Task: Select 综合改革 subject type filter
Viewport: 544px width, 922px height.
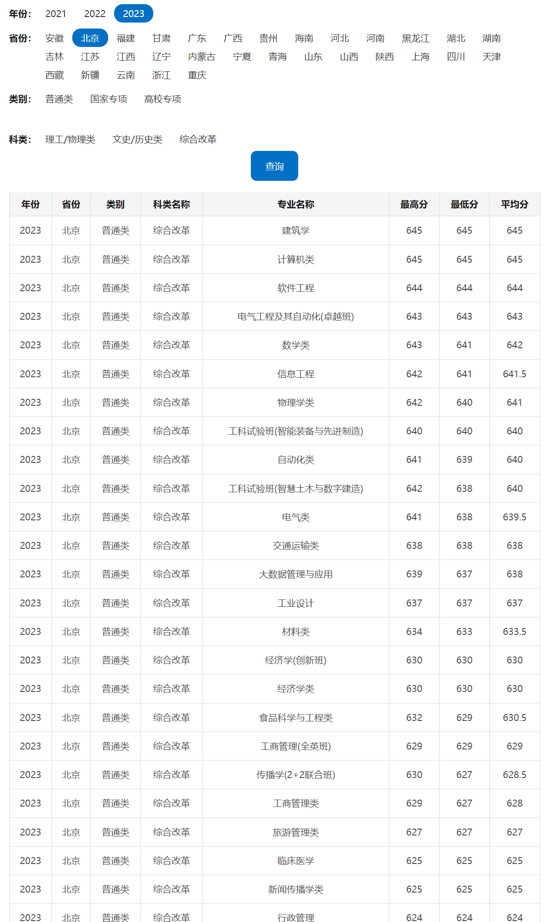Action: (198, 139)
